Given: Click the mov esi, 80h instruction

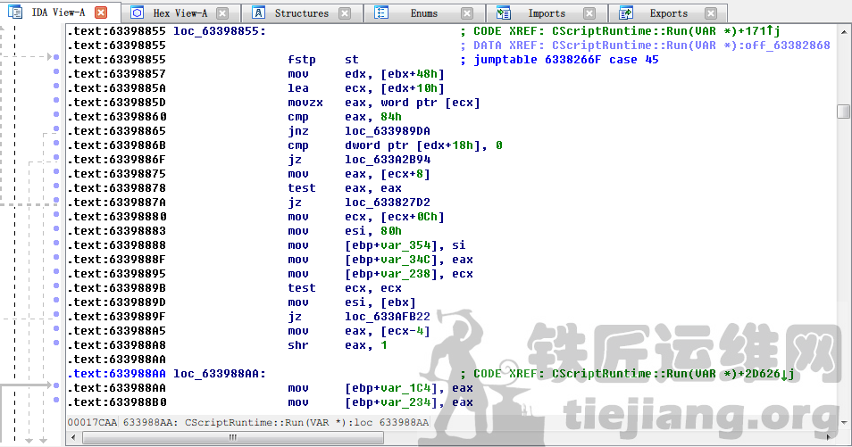Looking at the screenshot, I should coord(345,231).
